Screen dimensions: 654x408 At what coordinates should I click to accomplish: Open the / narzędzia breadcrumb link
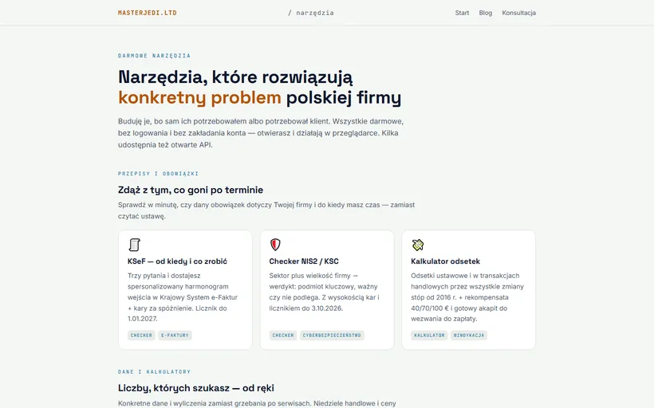(x=311, y=13)
